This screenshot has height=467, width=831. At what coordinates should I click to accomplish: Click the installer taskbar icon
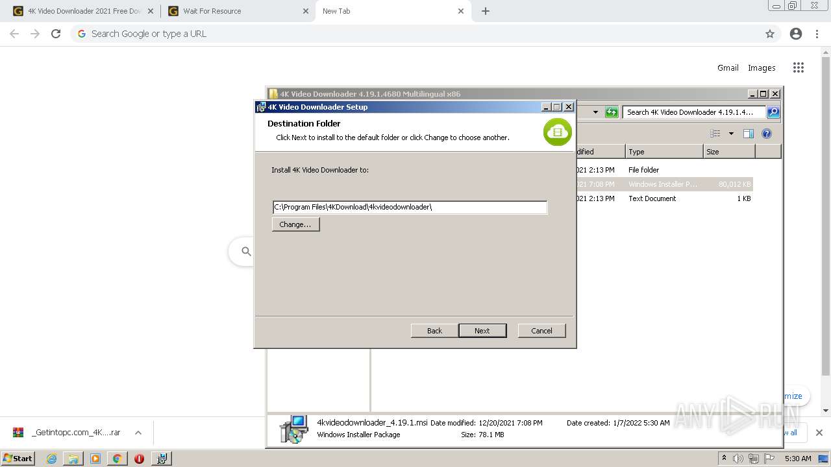pos(162,459)
